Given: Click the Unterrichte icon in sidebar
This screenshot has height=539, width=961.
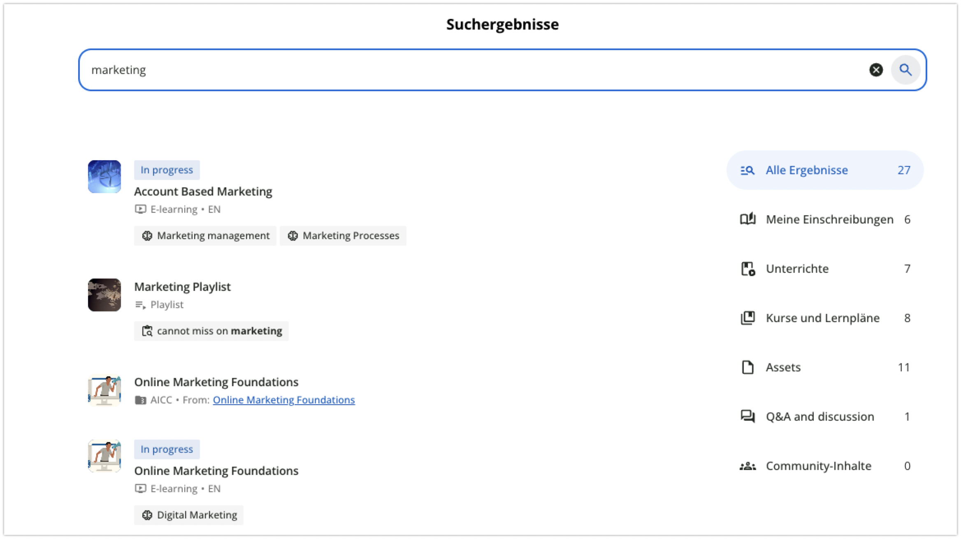Looking at the screenshot, I should 747,269.
